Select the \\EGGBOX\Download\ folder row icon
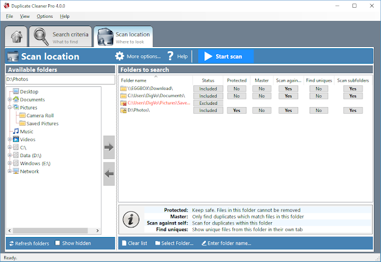381x262 pixels. point(123,89)
